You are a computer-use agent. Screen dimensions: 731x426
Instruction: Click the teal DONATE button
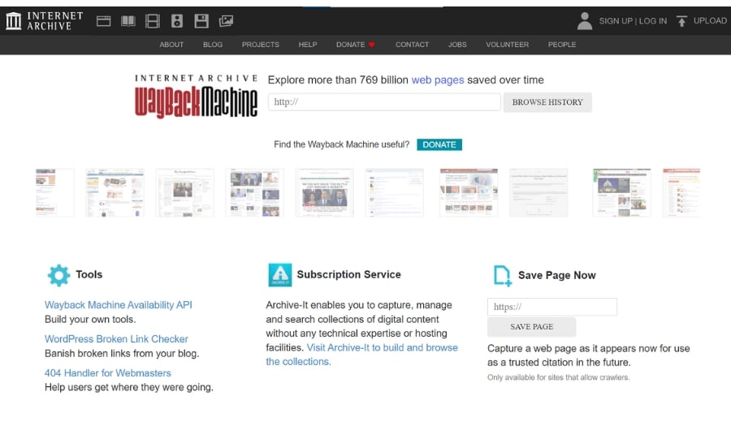coord(439,144)
